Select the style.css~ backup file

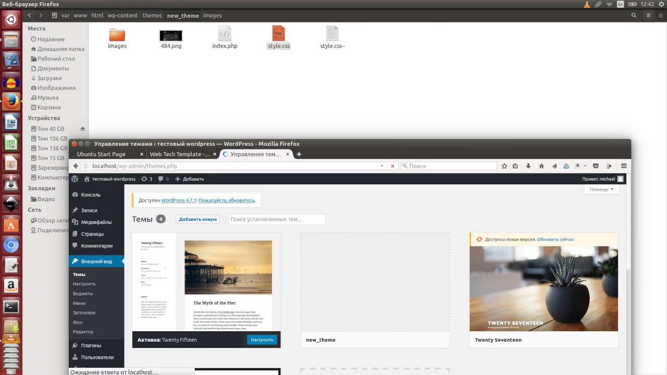332,33
